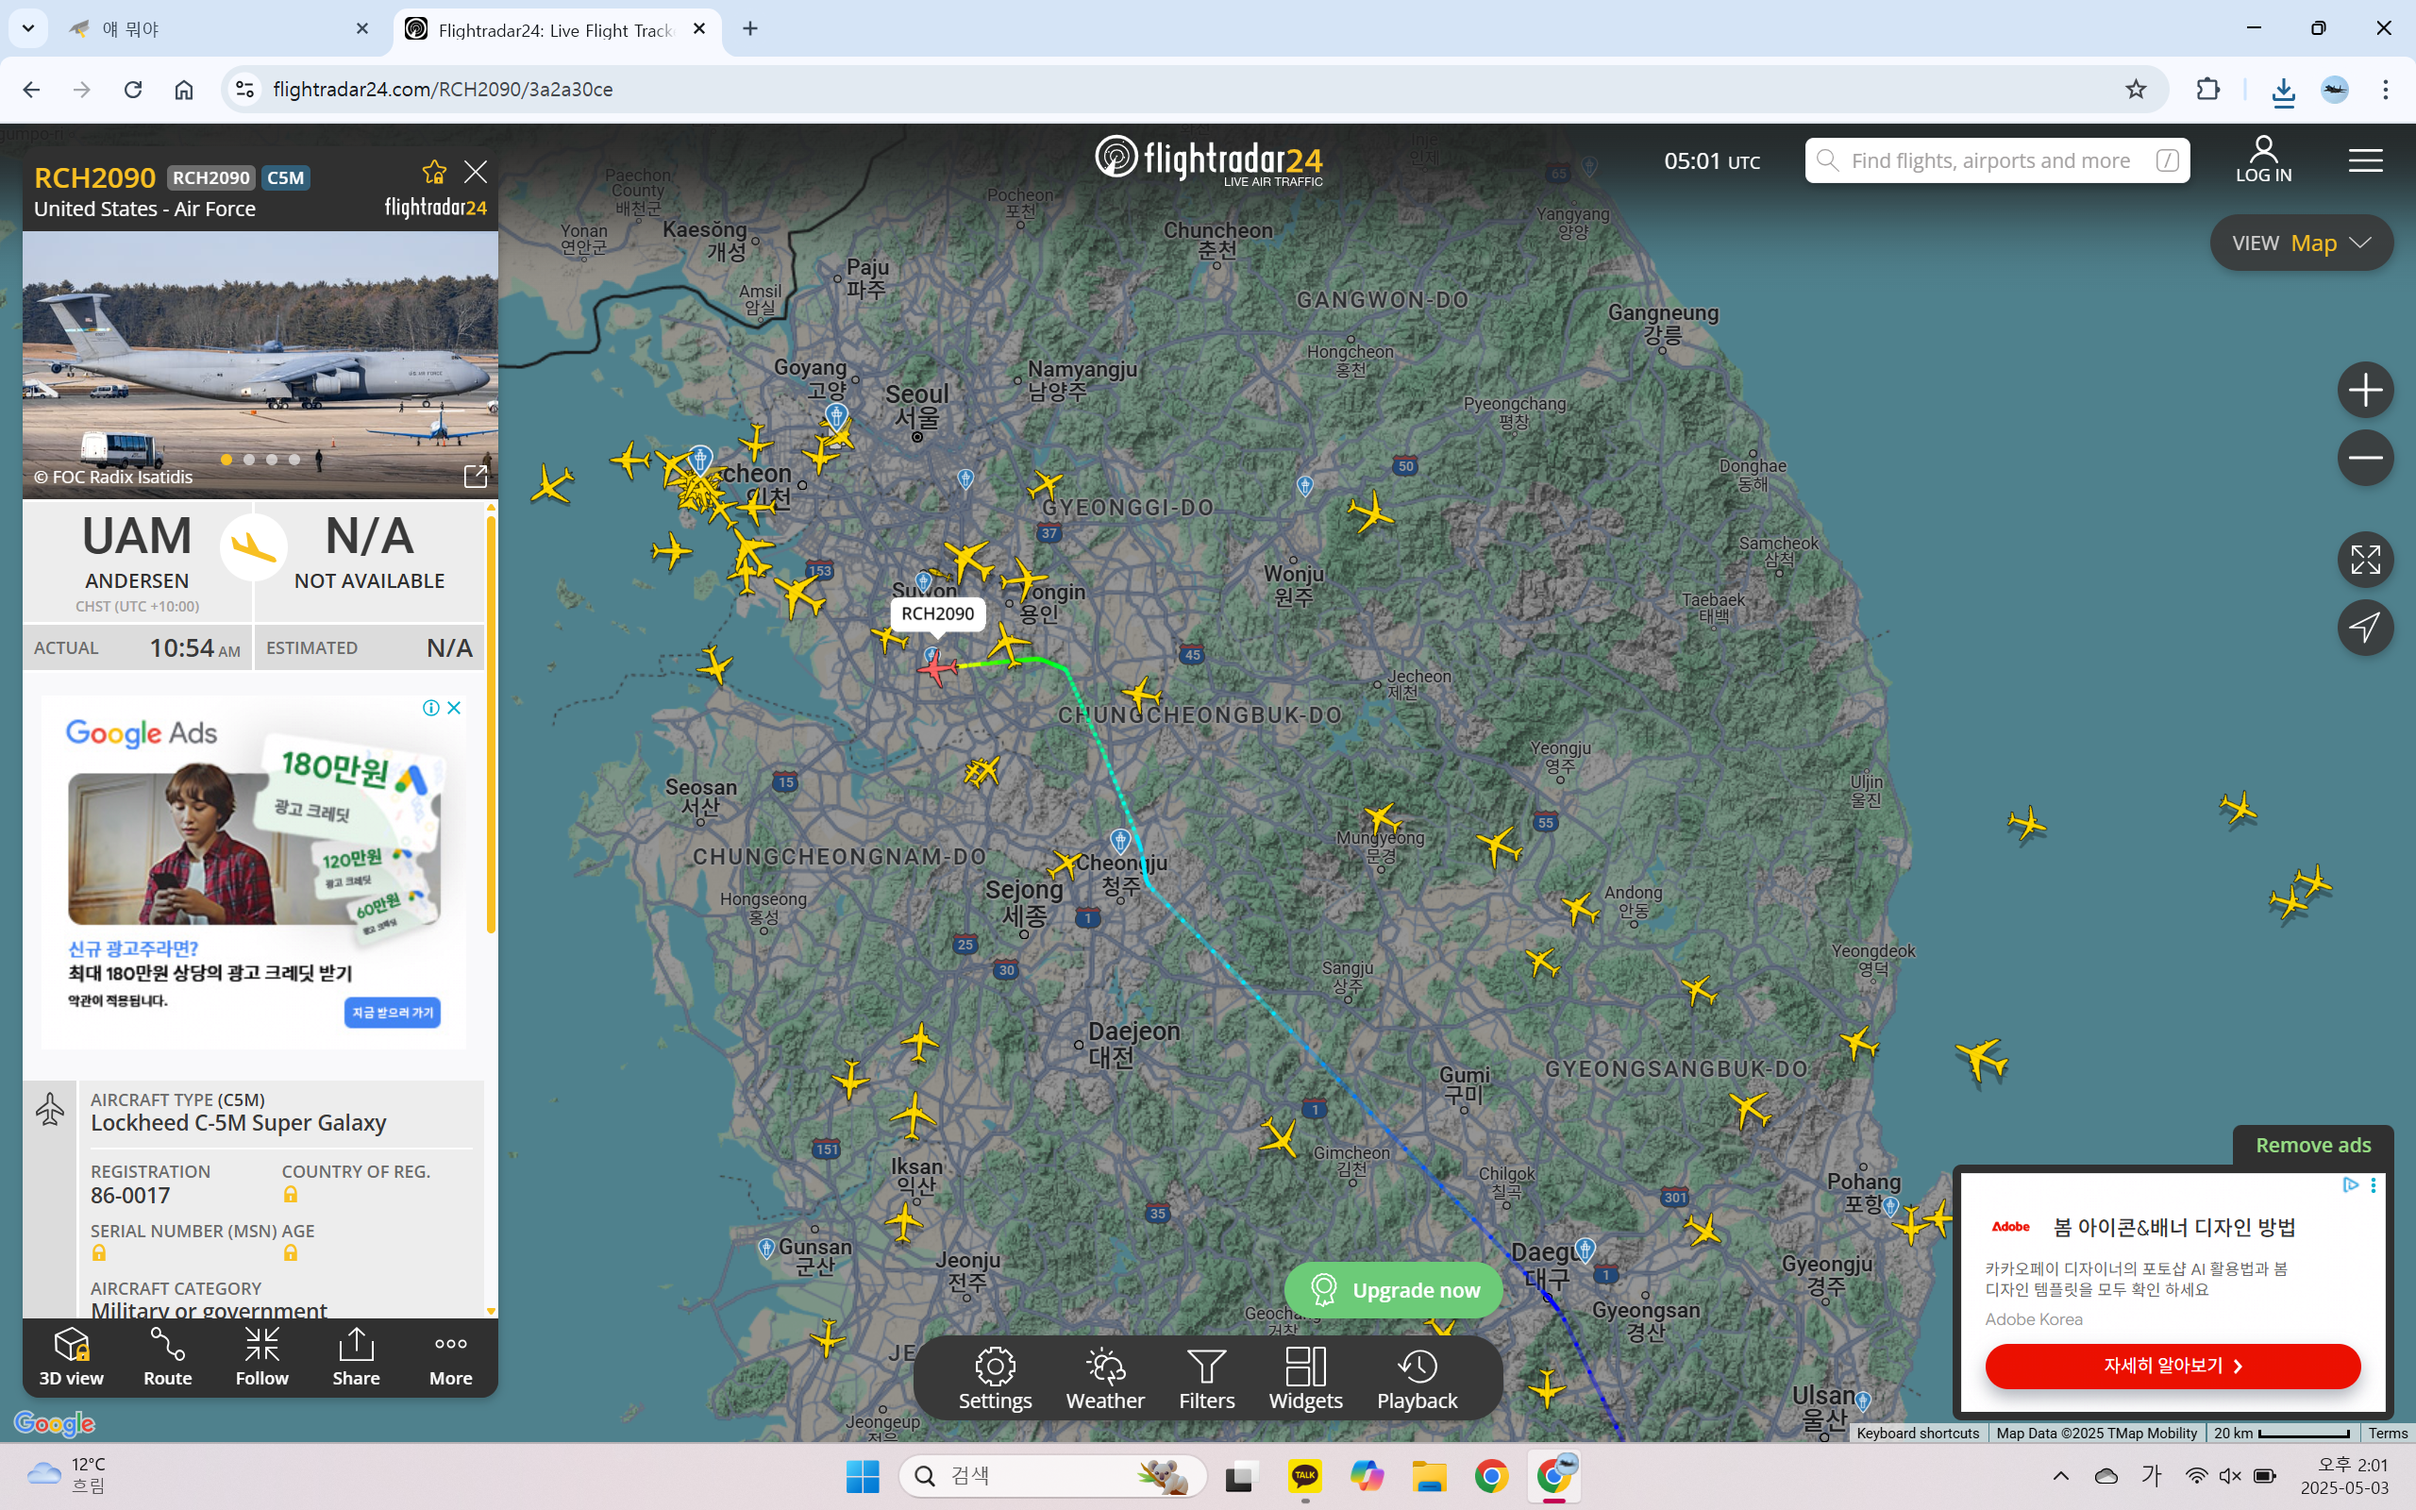Image resolution: width=2416 pixels, height=1510 pixels.
Task: Click the C5M aircraft type badge
Action: coord(286,177)
